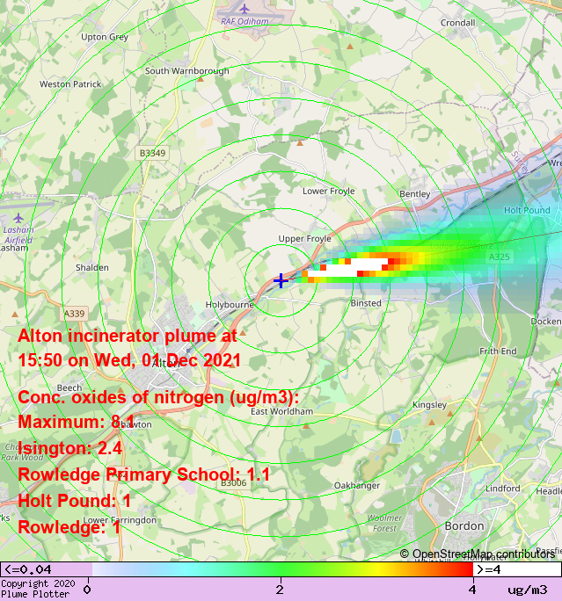Click the 'Alton incinerator plume at' title line
The width and height of the screenshot is (562, 601).
click(x=128, y=336)
